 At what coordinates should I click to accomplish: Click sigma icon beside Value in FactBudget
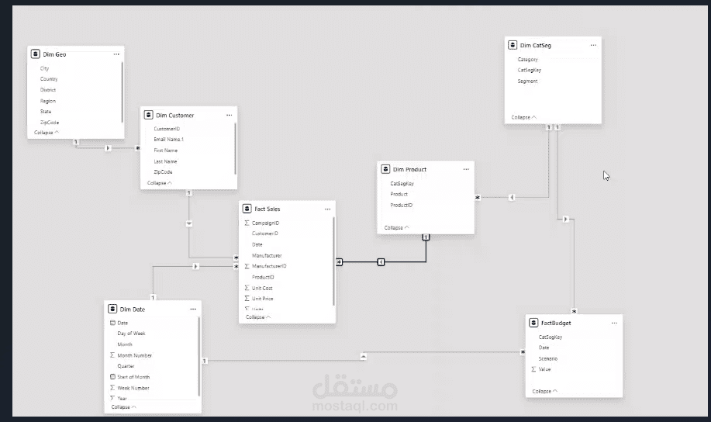533,369
